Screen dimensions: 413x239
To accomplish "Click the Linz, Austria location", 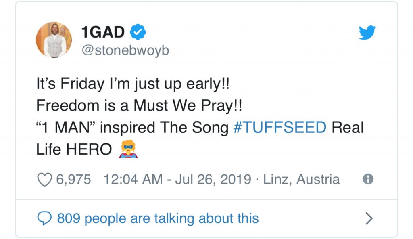I will pyautogui.click(x=301, y=179).
